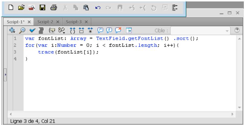The image size is (245, 125).
Task: Switch to the Script-3 tab
Action: [x=74, y=22]
